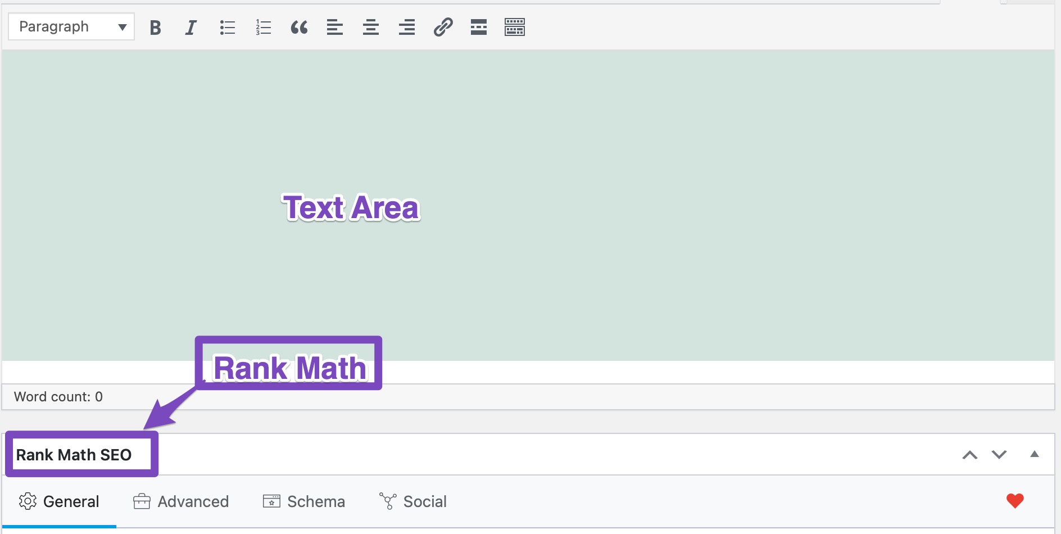Apply blockquote formatting
Viewport: 1061px width, 534px height.
tap(299, 27)
